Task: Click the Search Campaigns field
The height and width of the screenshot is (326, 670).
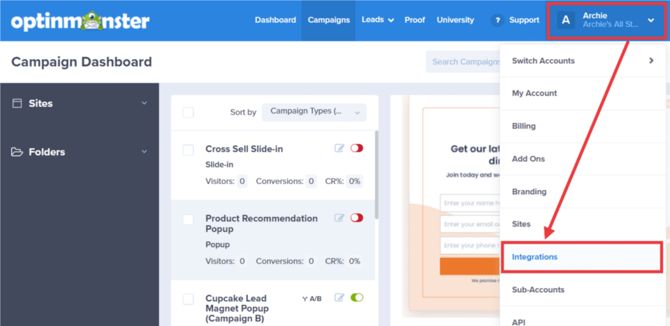Action: point(463,62)
